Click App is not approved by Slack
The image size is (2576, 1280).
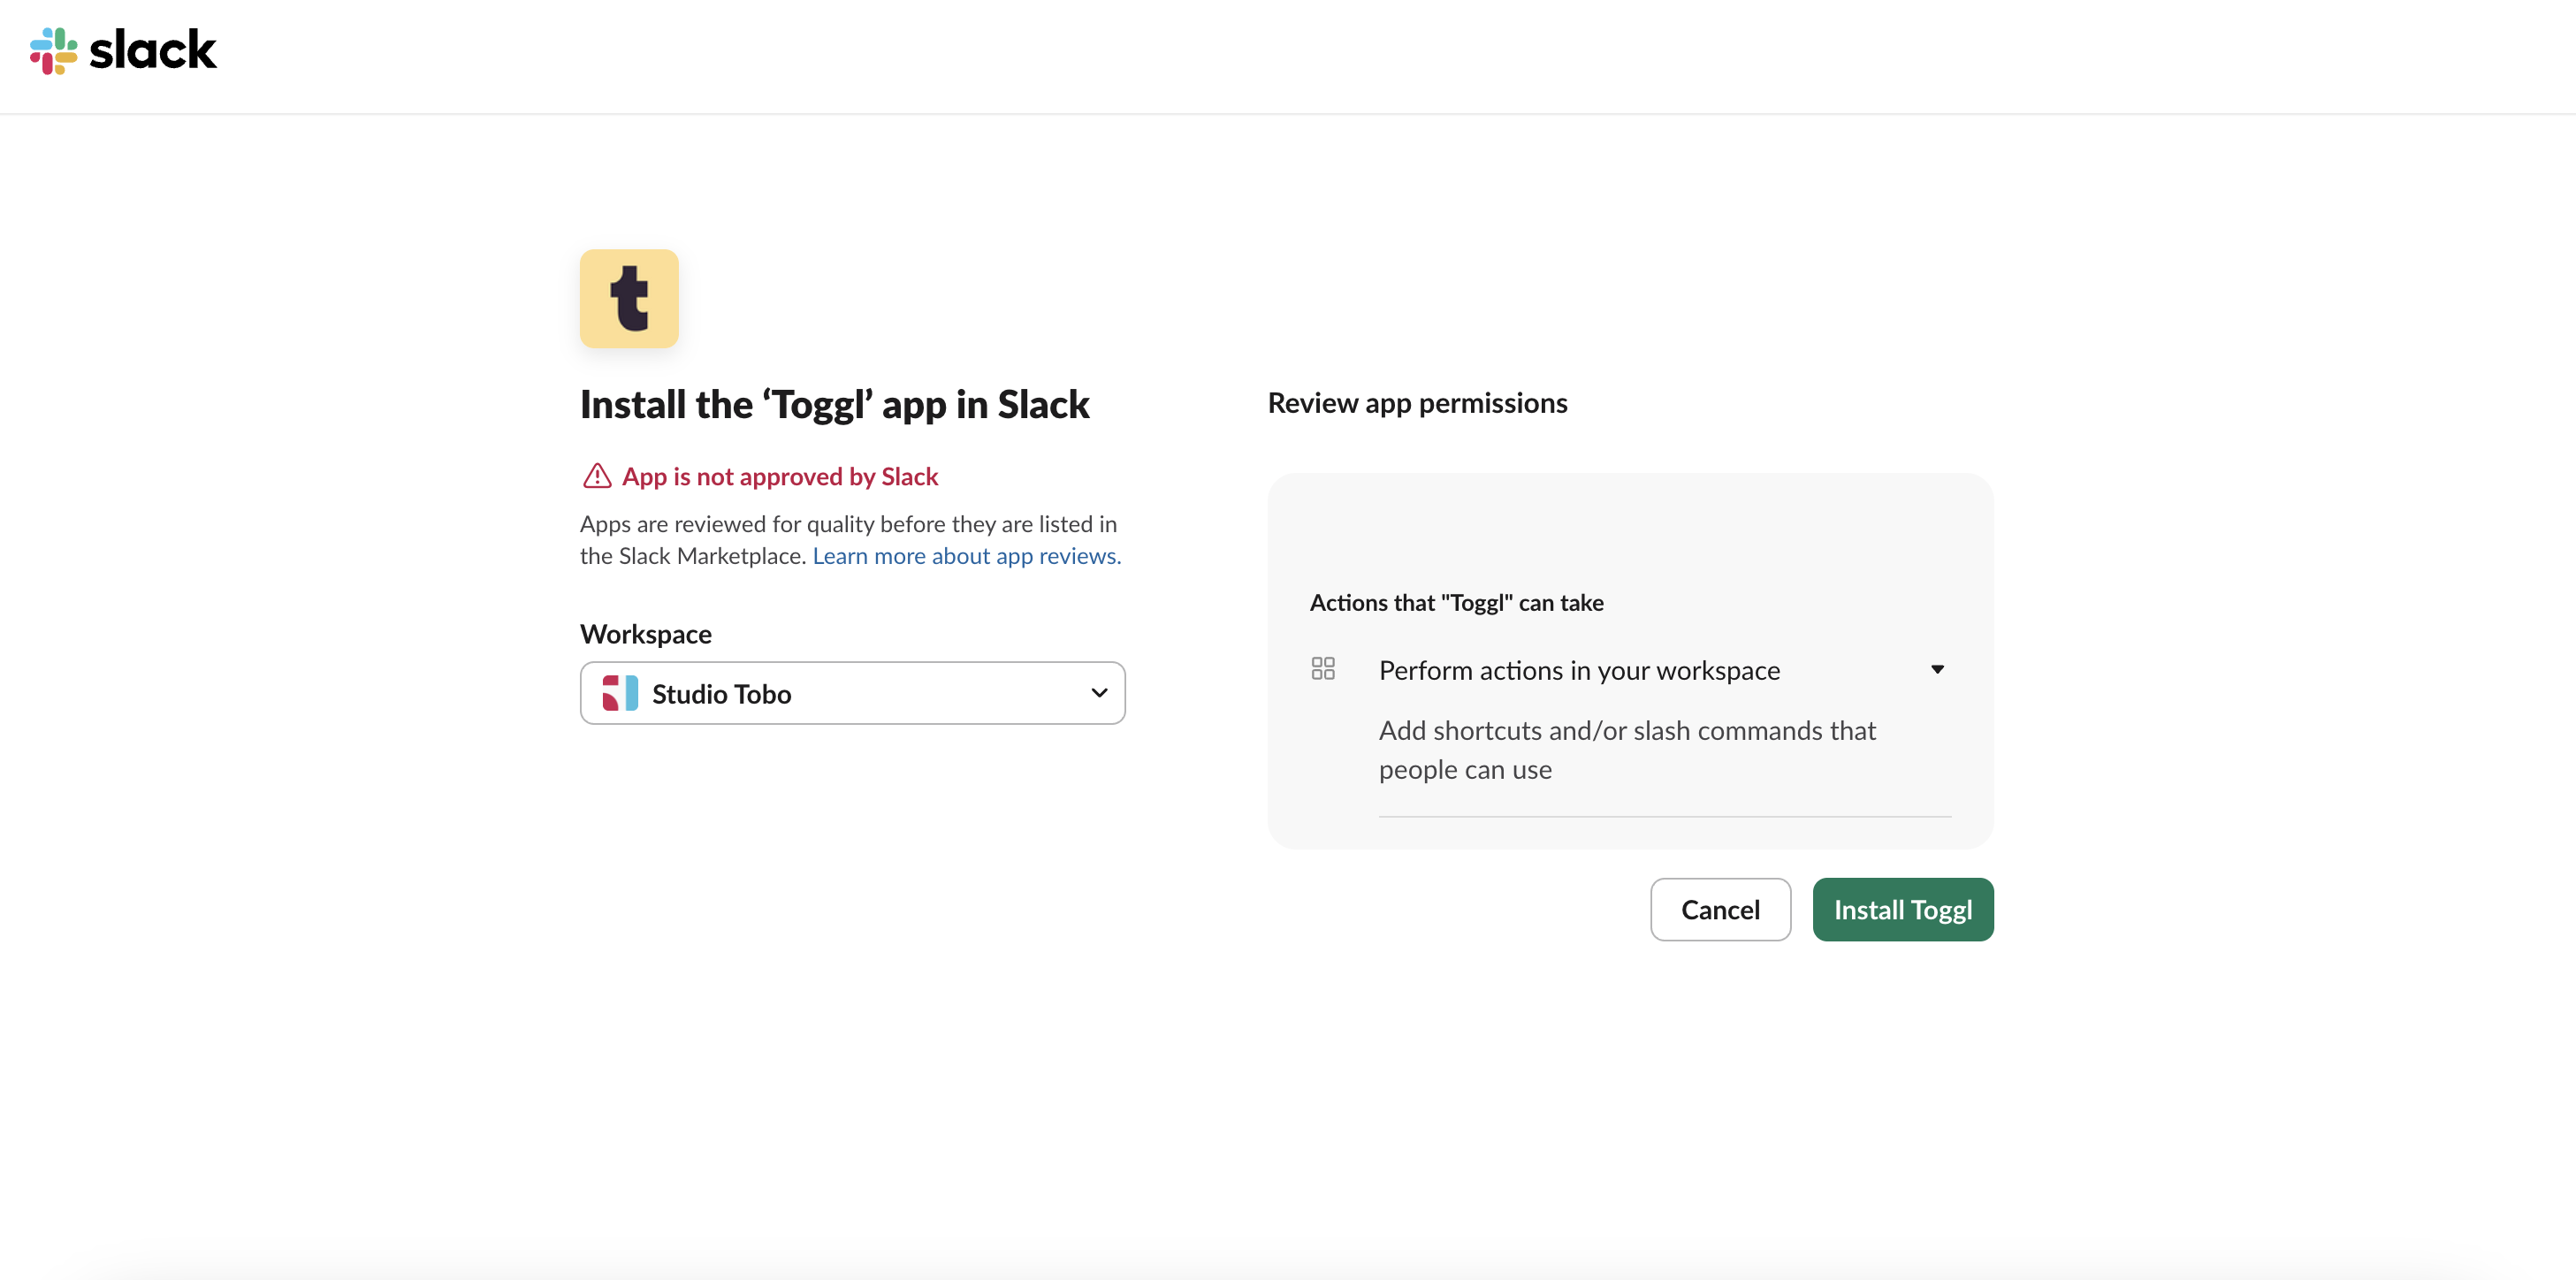click(780, 477)
